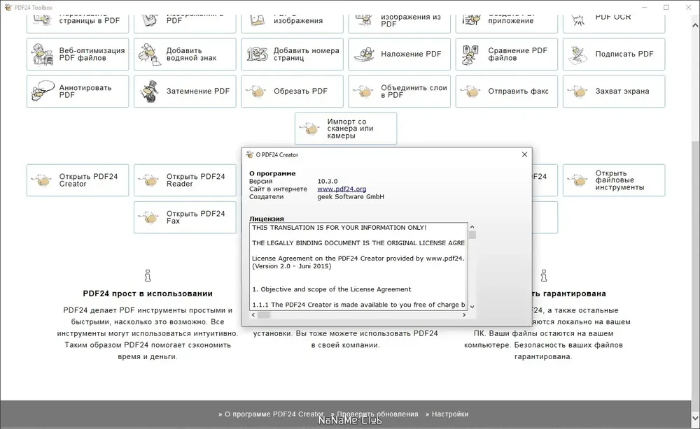Click the PDF24 Toolbox title bar logo
The image size is (700, 429).
coord(8,7)
